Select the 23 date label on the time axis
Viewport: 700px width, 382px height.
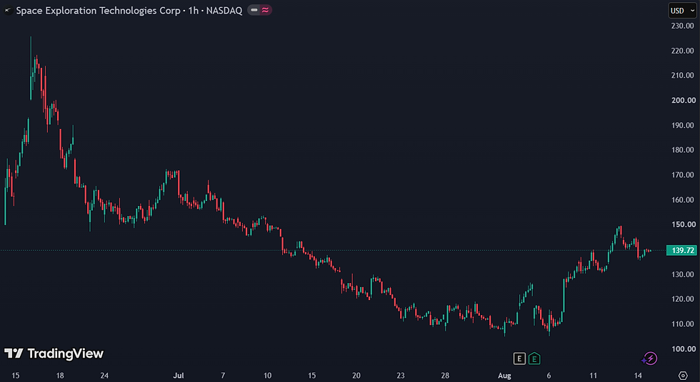click(x=401, y=376)
